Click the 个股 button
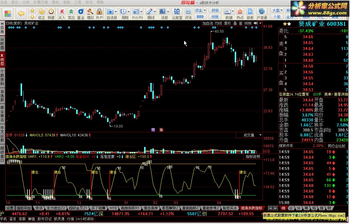Viewport: 350px width, 224px height. pos(277,17)
